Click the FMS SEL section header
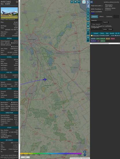 (x=9, y=72)
